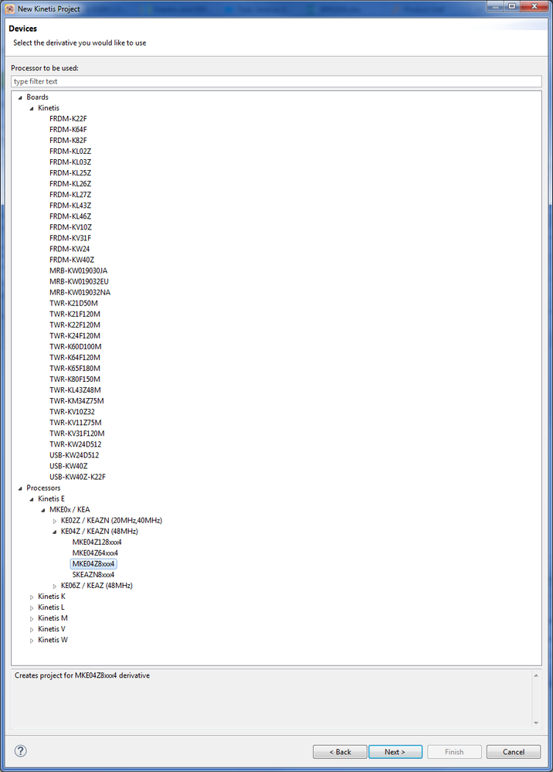Viewport: 553px width, 772px height.
Task: Collapse the MKE0x / KEA node
Action: (x=42, y=510)
